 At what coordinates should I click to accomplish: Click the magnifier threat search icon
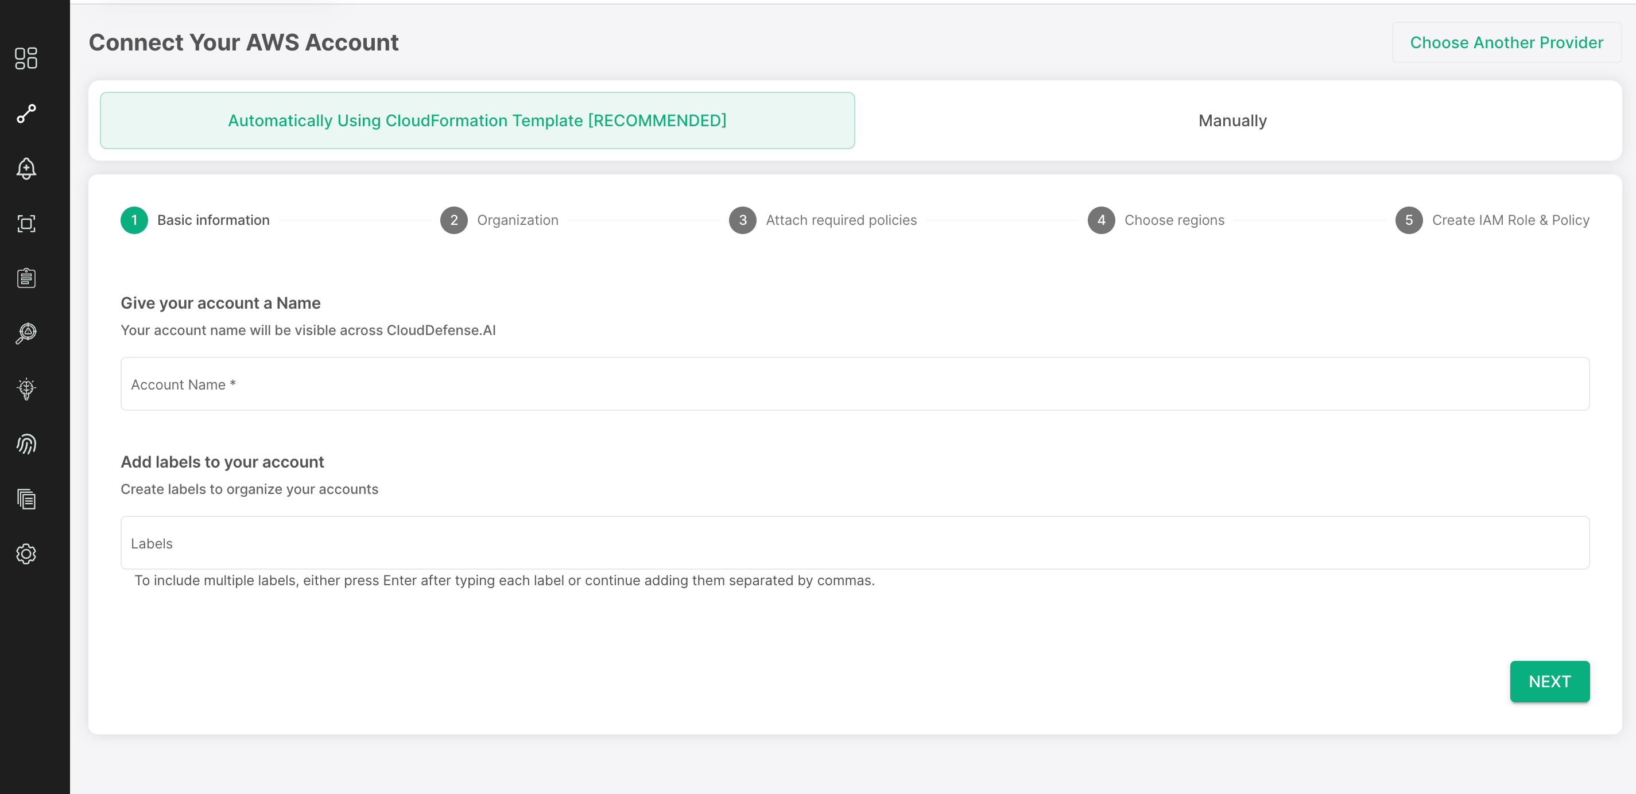tap(26, 333)
